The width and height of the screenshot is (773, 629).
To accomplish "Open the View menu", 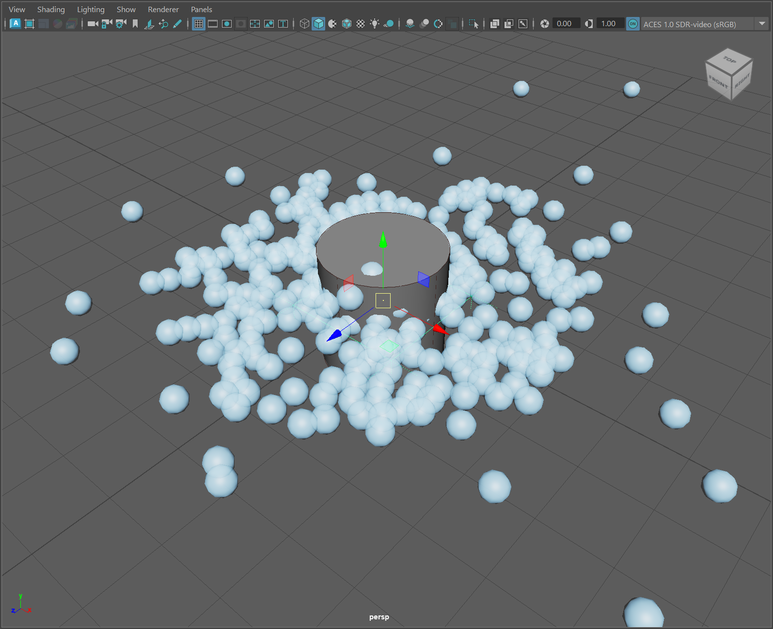I will pos(17,9).
